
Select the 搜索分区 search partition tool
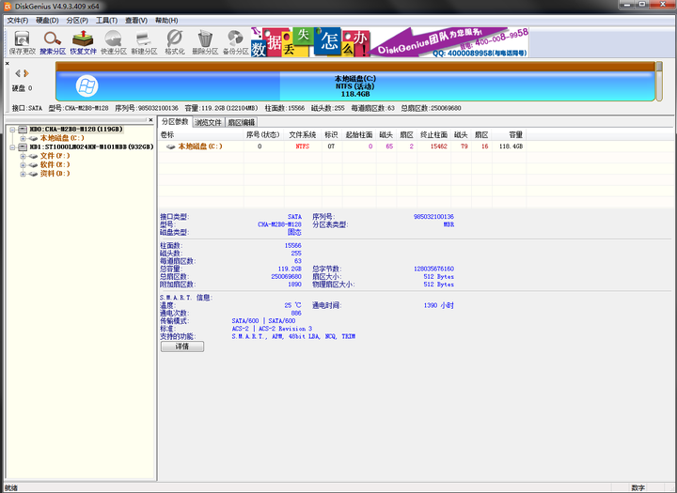[53, 42]
